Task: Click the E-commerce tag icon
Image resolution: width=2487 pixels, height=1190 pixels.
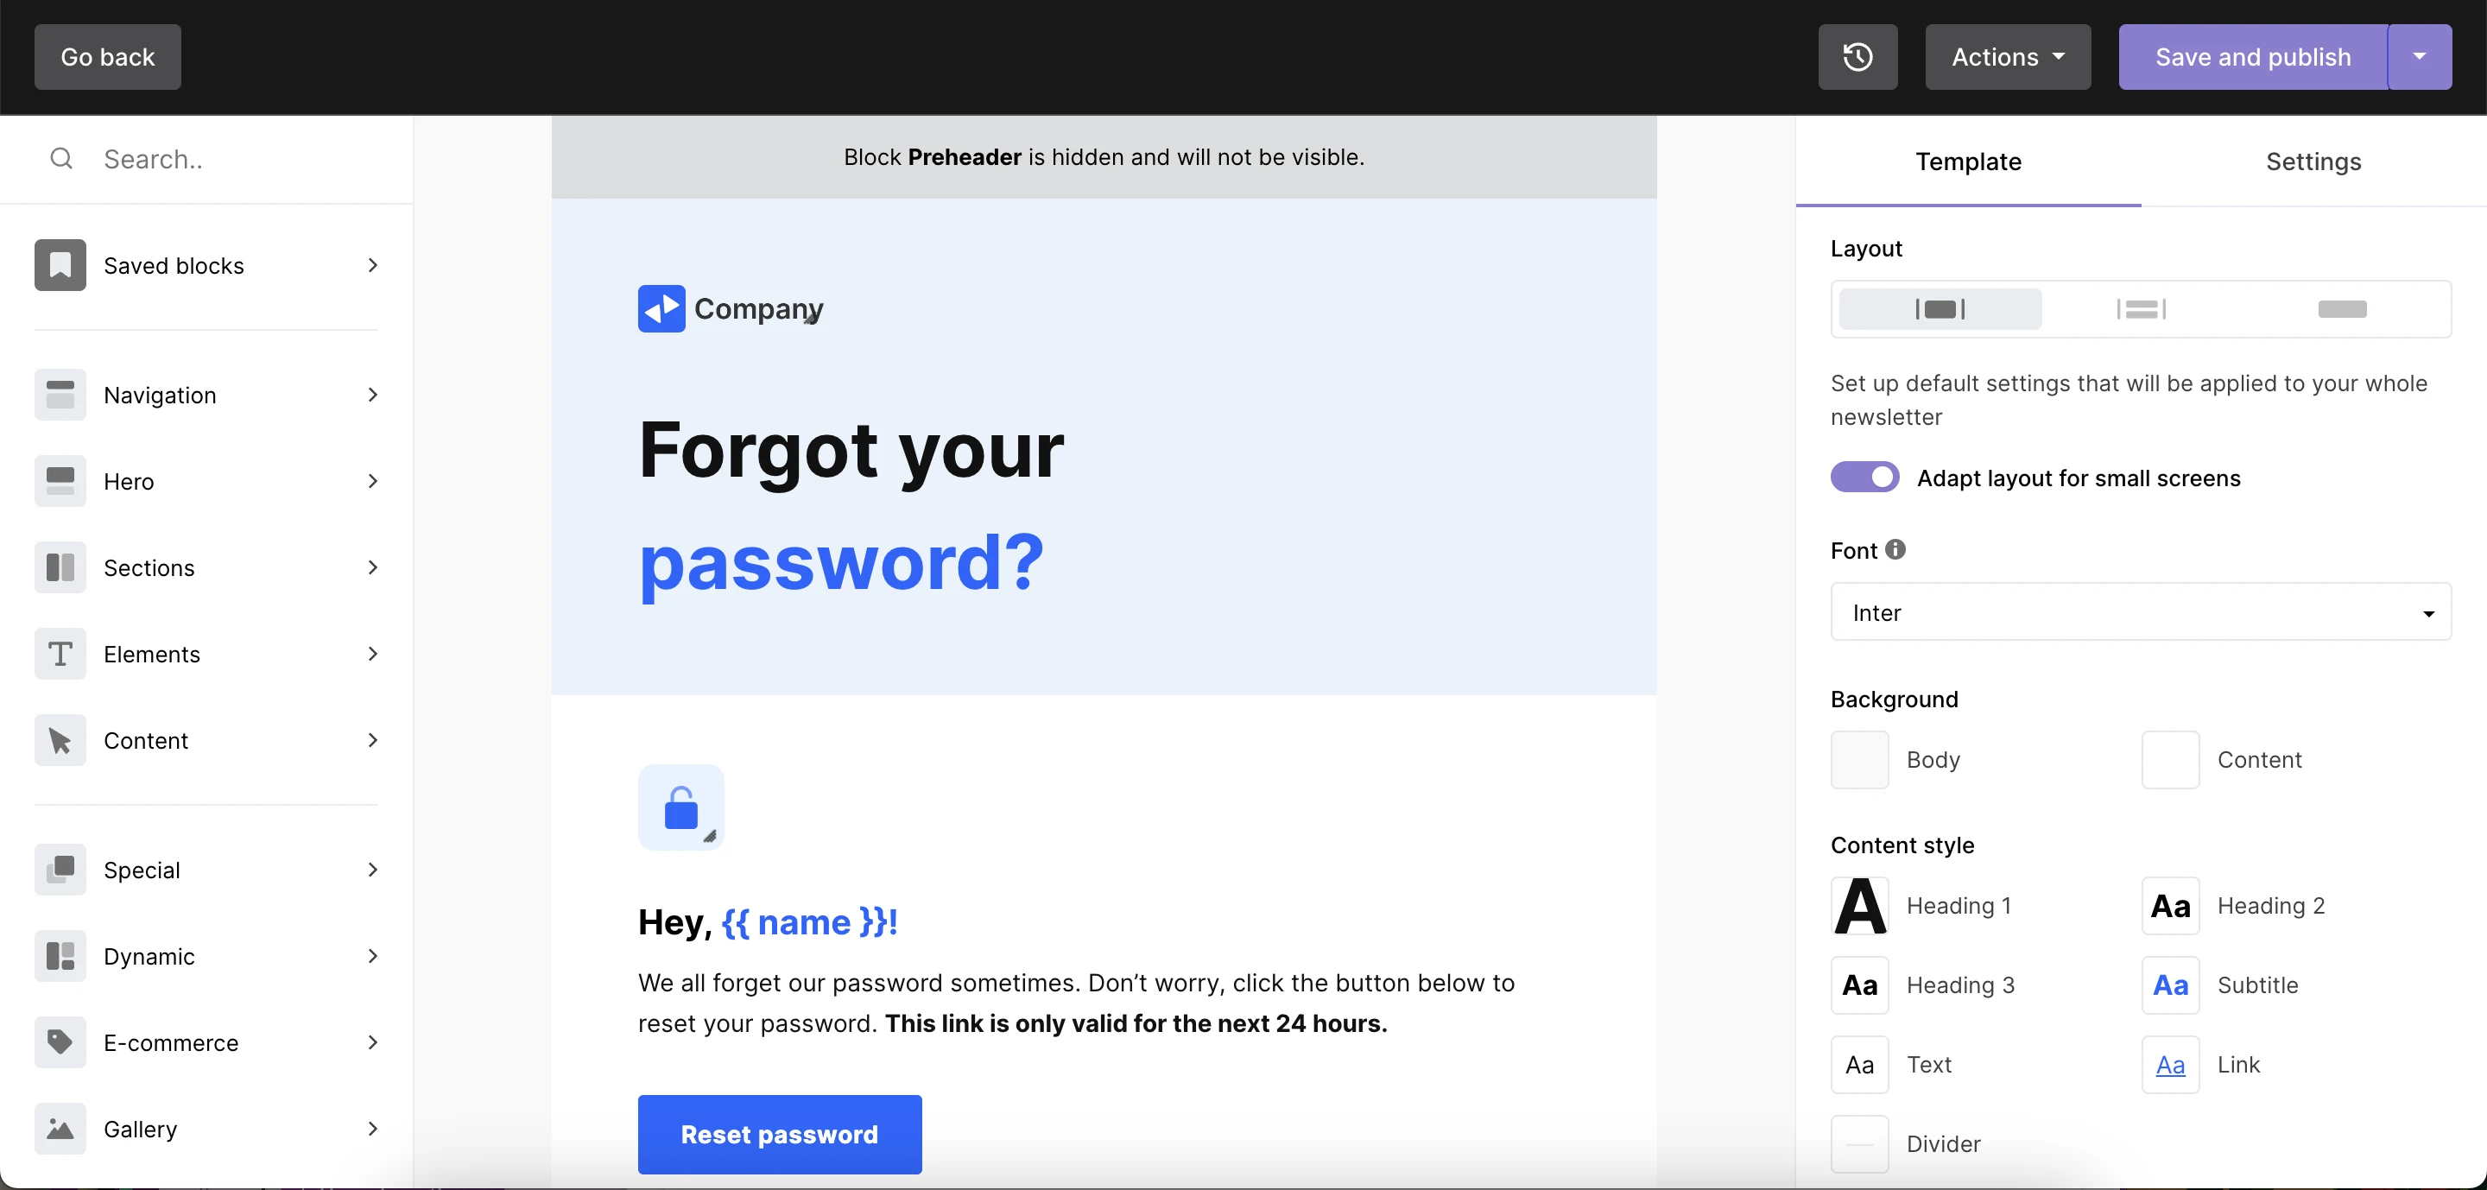Action: 60,1042
